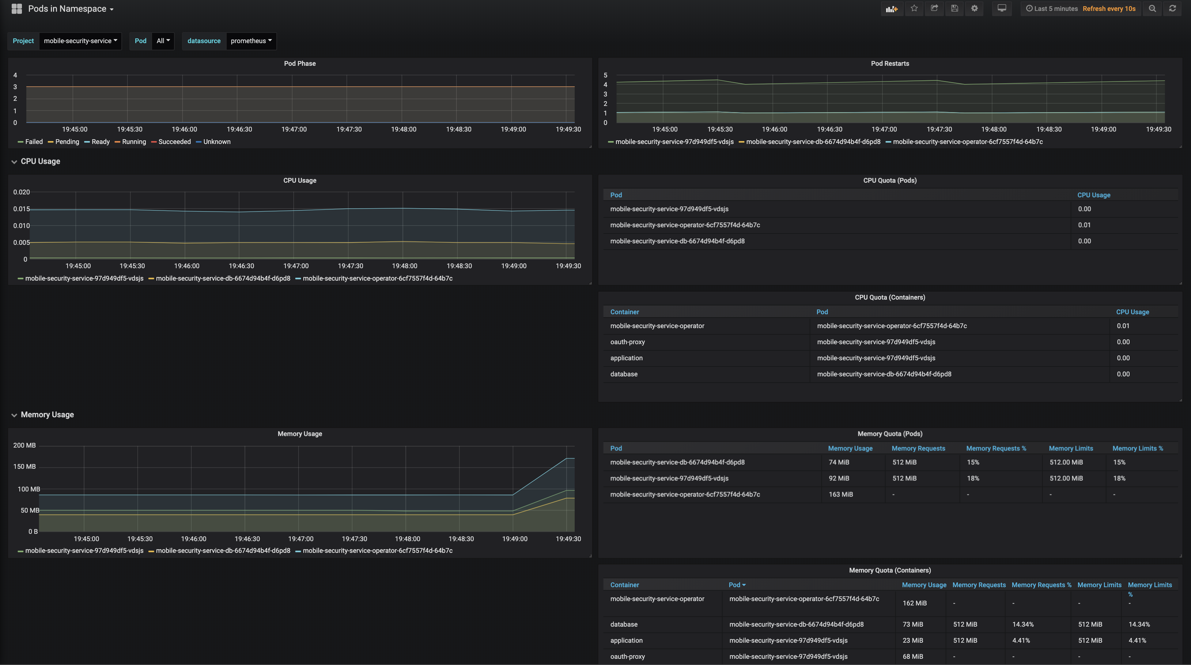This screenshot has width=1191, height=665.
Task: Save dashboard with the disk icon
Action: [x=954, y=9]
